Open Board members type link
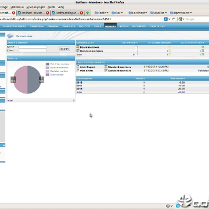The image size is (209, 209). coord(89,47)
